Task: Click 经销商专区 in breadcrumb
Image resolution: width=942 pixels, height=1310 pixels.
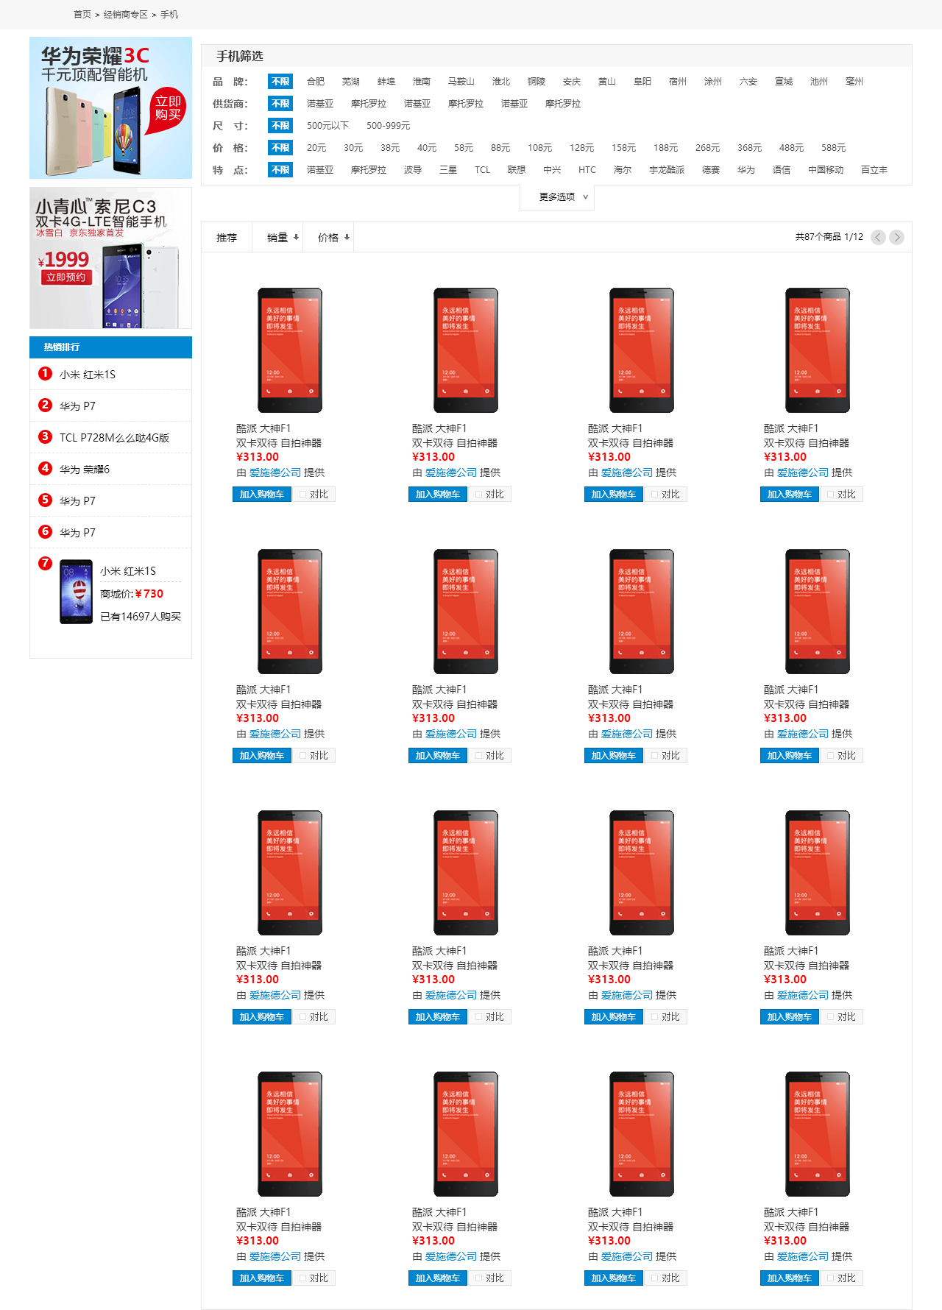Action: 126,15
